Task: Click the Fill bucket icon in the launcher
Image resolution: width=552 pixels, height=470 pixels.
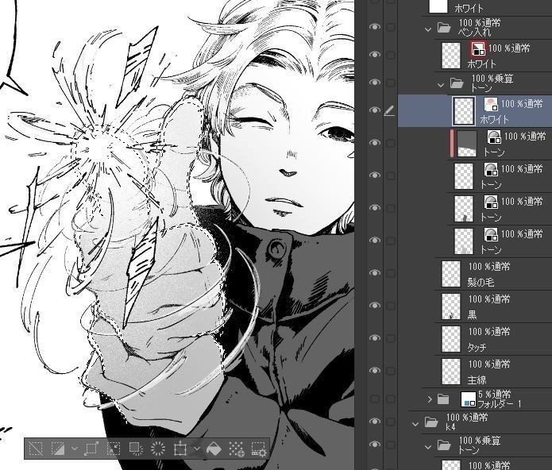Action: click(214, 449)
